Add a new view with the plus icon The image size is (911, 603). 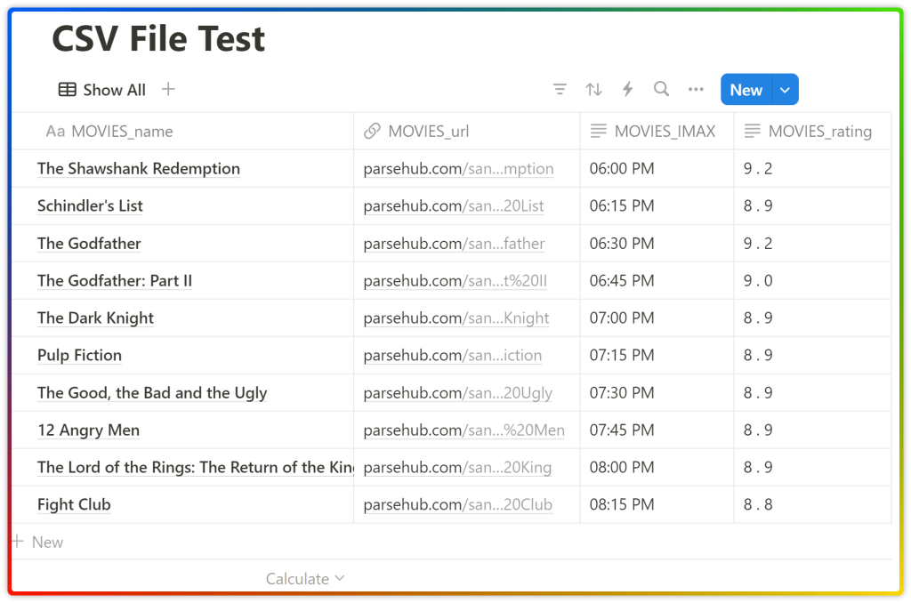[168, 90]
